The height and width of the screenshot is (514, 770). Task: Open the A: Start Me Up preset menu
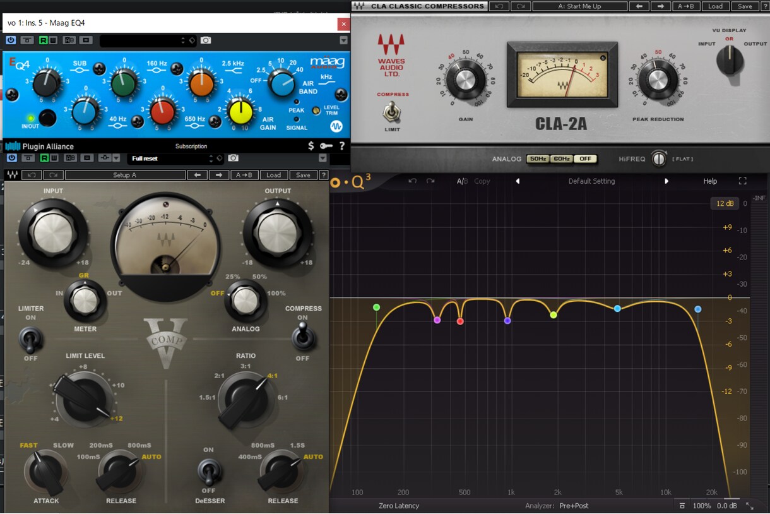point(579,6)
